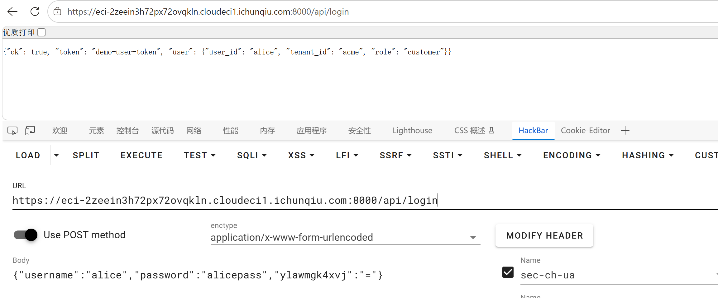Screen dimensions: 718x298
Task: Open the LOAD dropdown arrow
Action: tap(56, 155)
